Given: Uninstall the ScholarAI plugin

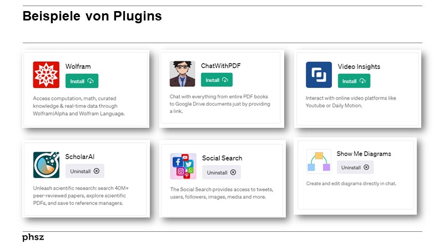Looking at the screenshot, I should (85, 171).
